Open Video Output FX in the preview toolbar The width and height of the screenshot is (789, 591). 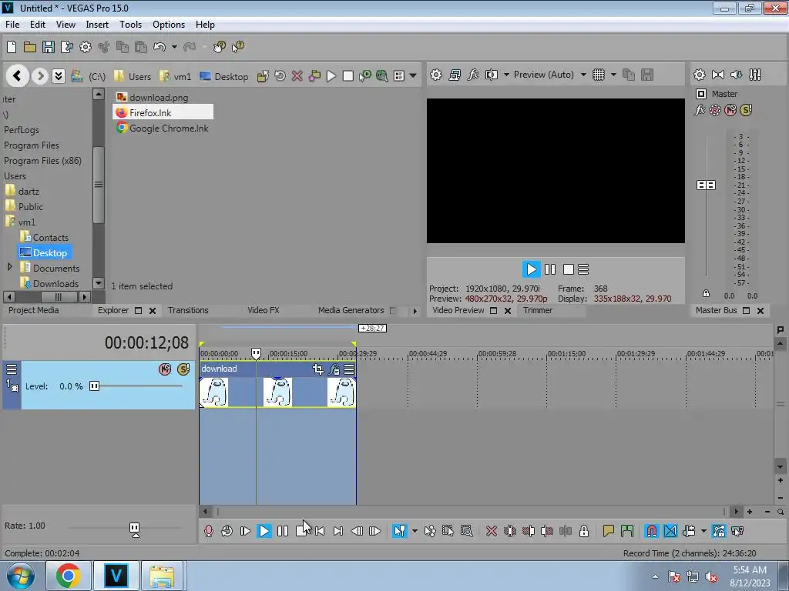tap(473, 75)
